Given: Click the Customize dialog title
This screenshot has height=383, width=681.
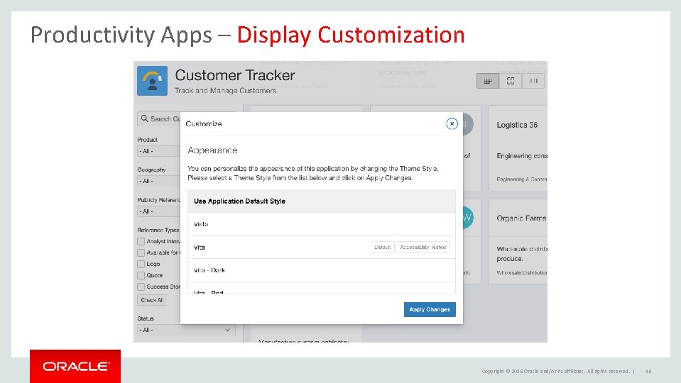Looking at the screenshot, I should click(204, 124).
